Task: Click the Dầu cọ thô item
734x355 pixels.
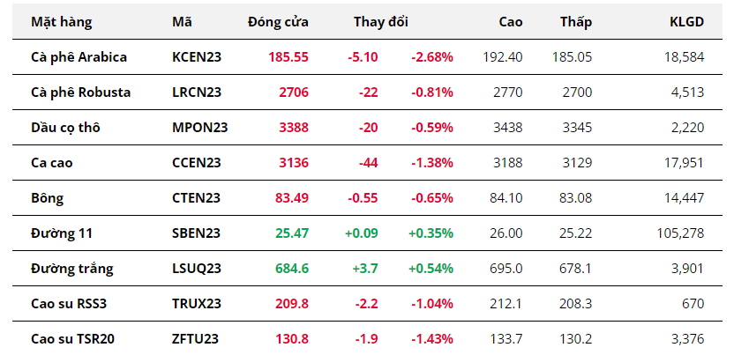Action: point(65,127)
